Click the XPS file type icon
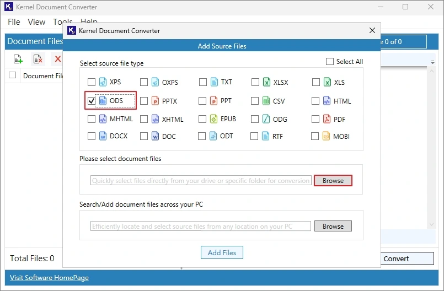The image size is (444, 291). click(x=103, y=82)
